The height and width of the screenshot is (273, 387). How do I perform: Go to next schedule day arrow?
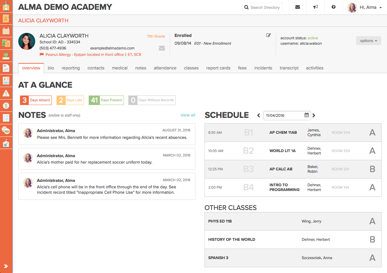click(314, 115)
